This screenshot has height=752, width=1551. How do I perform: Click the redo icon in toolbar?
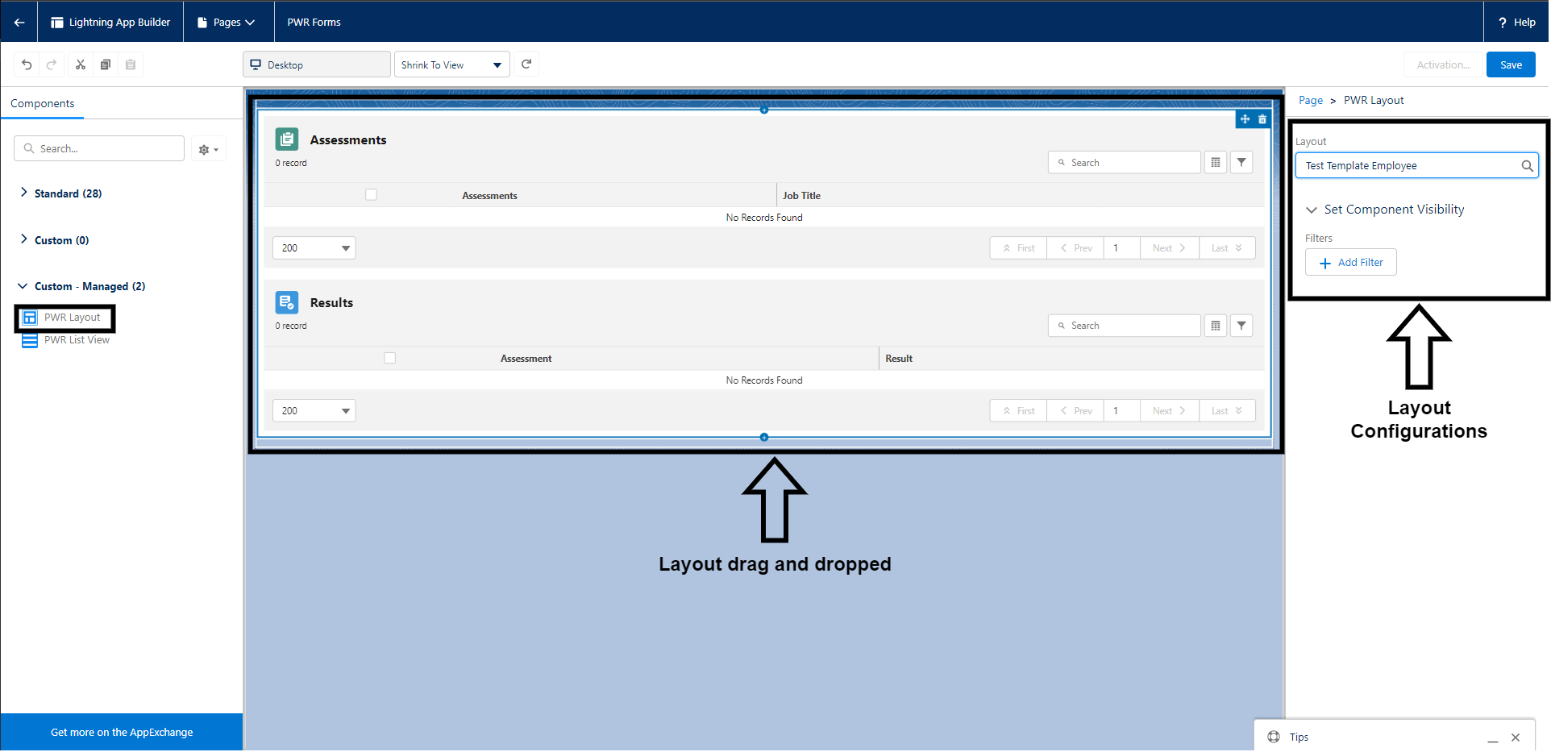coord(51,64)
